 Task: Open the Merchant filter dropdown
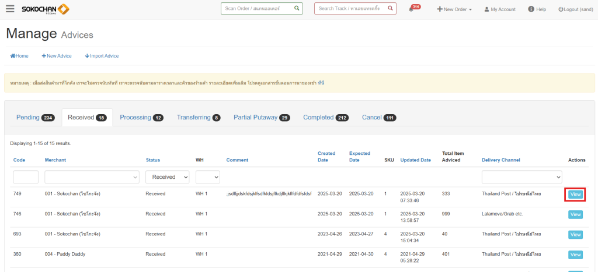tap(92, 177)
